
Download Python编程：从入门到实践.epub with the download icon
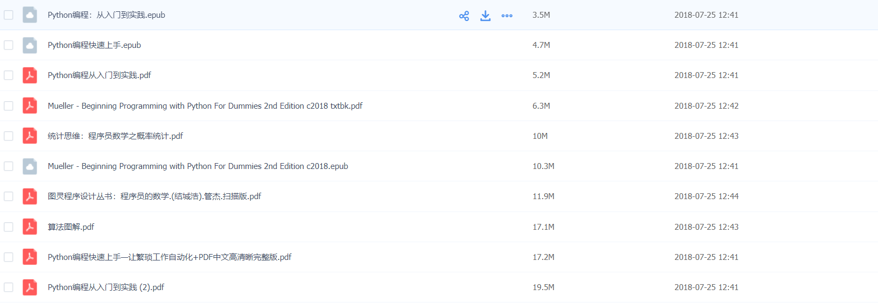pyautogui.click(x=486, y=16)
